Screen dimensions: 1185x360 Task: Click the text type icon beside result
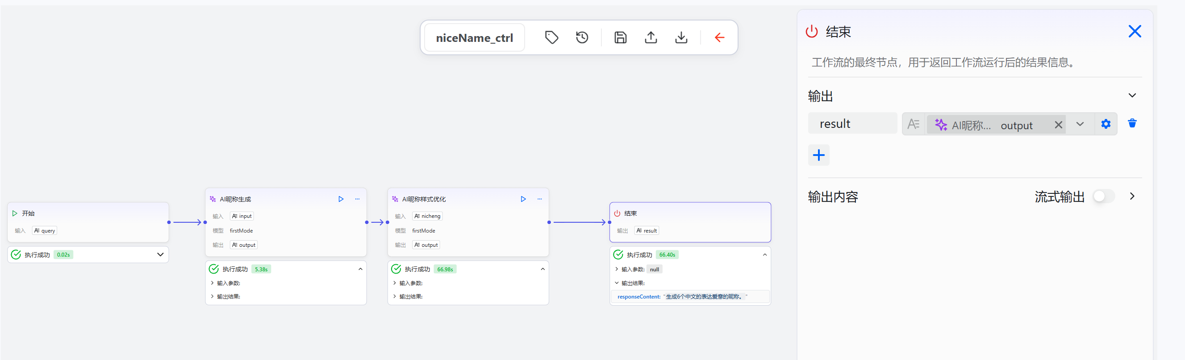[913, 124]
